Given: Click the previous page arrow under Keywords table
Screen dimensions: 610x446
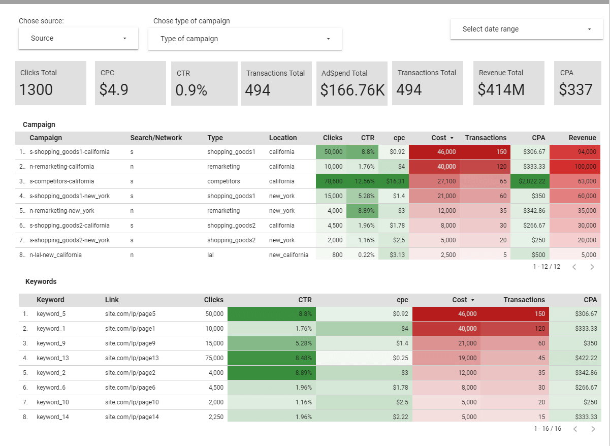Looking at the screenshot, I should [574, 428].
